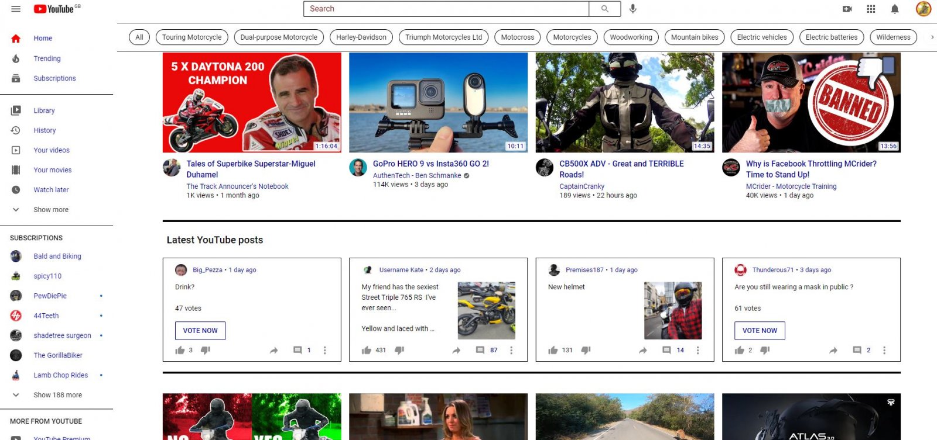Expand 'Show 188 more' subscriptions

click(x=56, y=394)
